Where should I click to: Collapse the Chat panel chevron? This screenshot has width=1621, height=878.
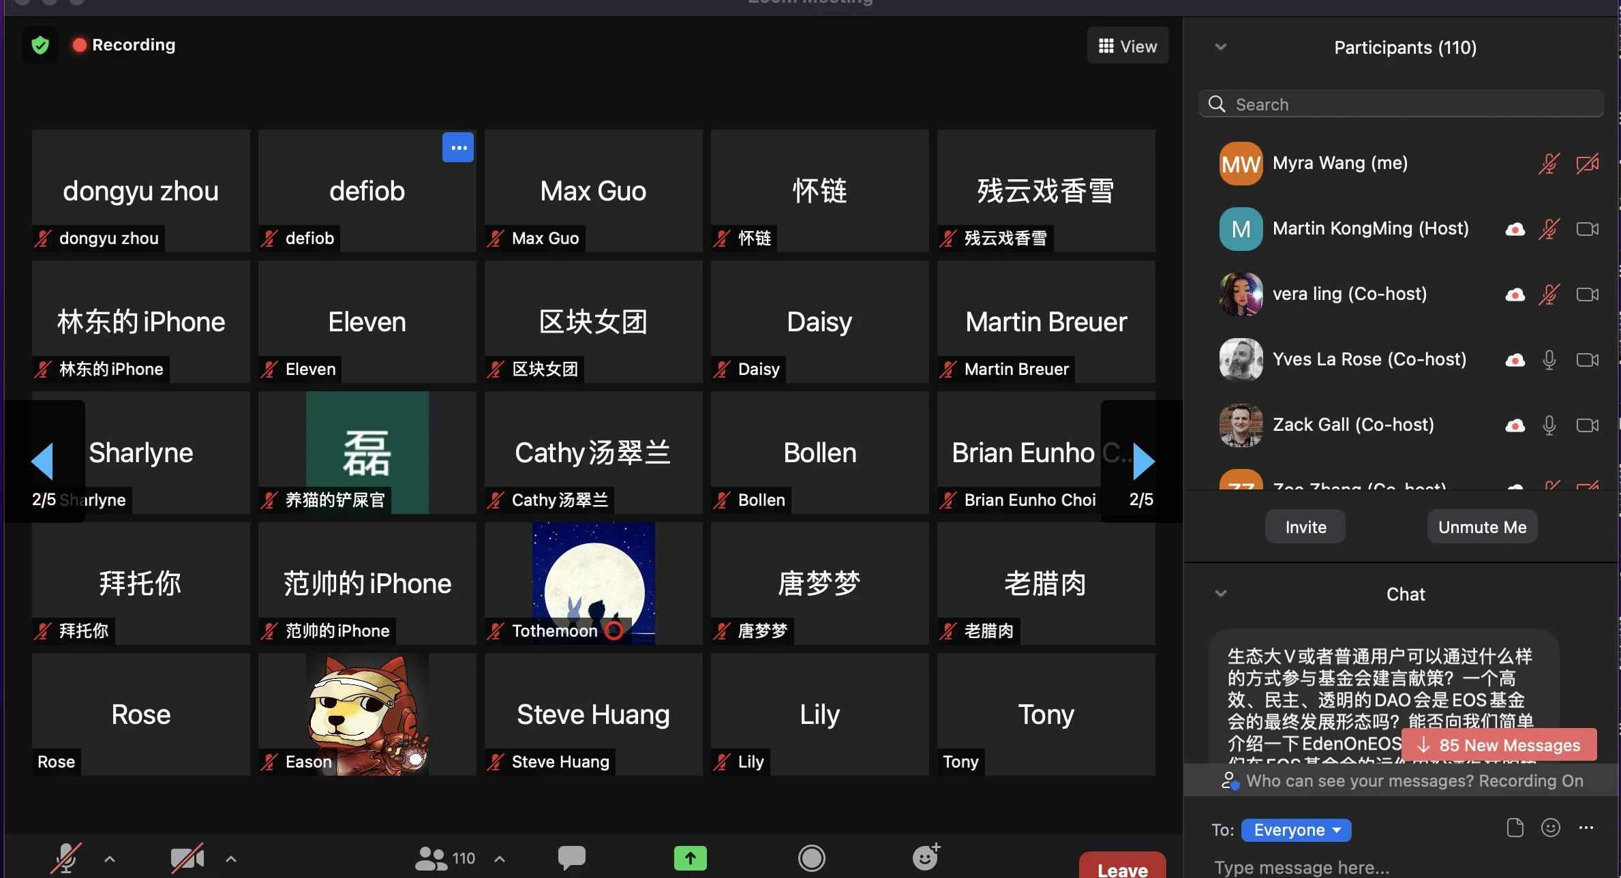point(1221,594)
